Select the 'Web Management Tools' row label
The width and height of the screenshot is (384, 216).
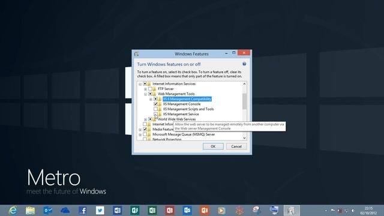(x=176, y=94)
